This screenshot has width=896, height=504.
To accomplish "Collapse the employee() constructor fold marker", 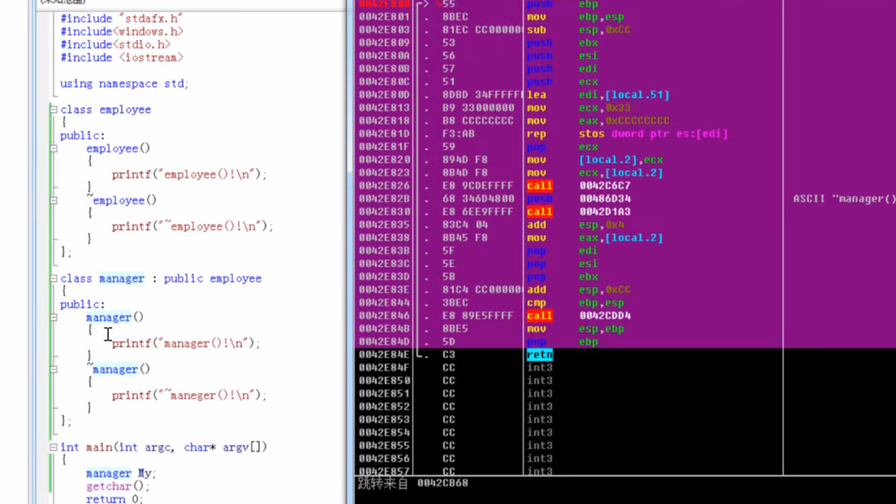I will pyautogui.click(x=54, y=149).
